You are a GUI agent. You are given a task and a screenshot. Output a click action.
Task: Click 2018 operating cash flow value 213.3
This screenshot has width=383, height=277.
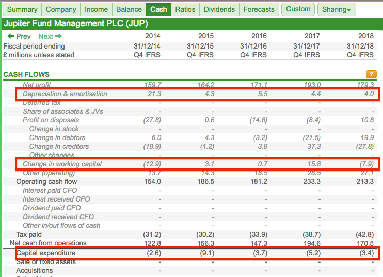pos(365,181)
